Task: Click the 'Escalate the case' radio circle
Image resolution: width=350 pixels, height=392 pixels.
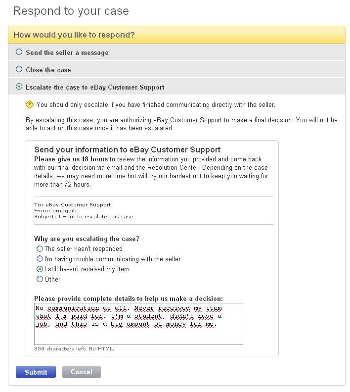Action: coord(19,87)
